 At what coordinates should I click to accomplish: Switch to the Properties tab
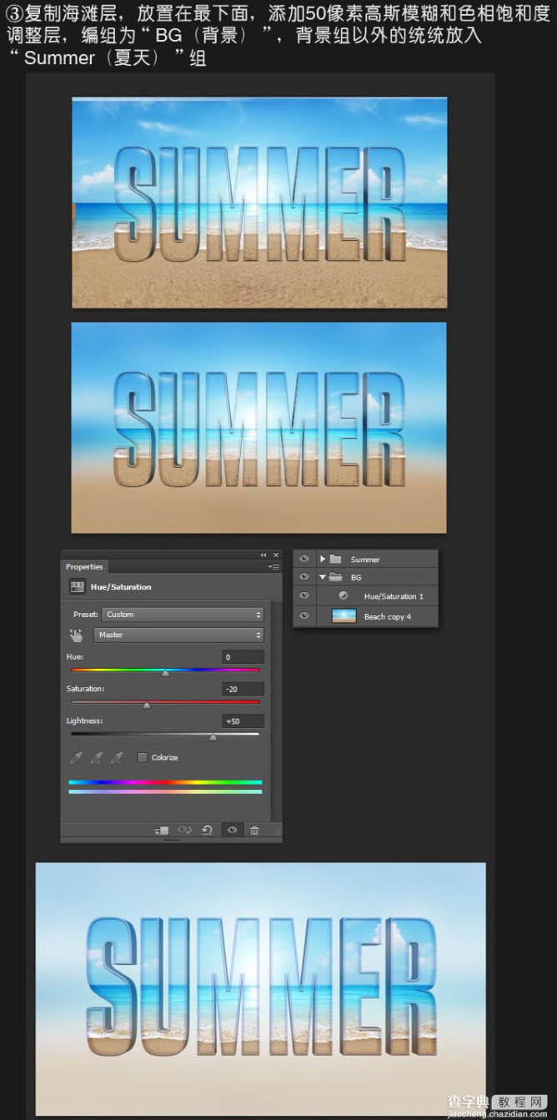(x=84, y=567)
